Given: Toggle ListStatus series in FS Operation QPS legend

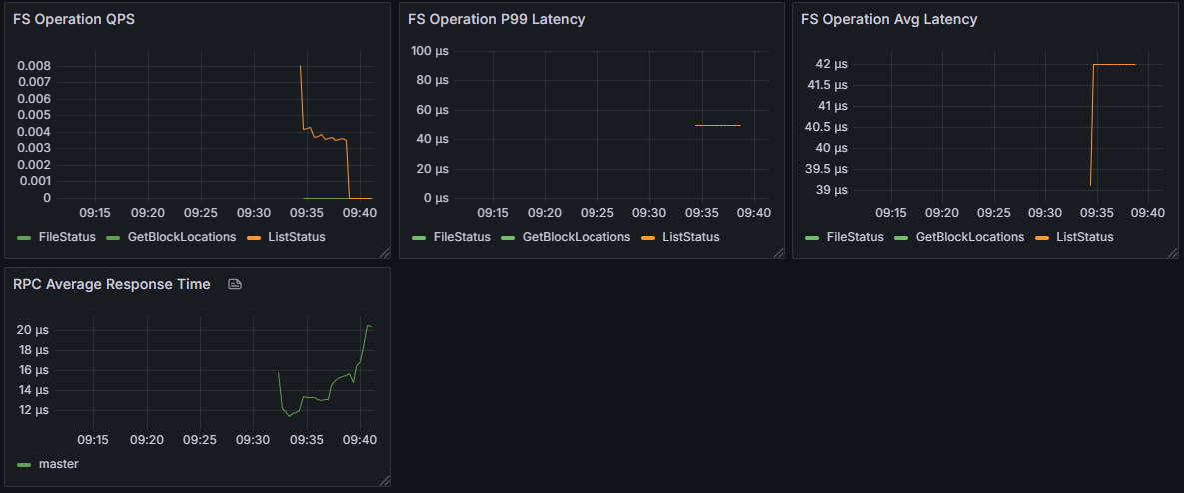Looking at the screenshot, I should coord(295,237).
